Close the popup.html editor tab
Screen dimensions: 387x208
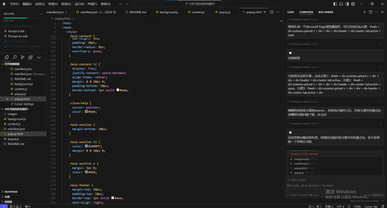(x=265, y=12)
